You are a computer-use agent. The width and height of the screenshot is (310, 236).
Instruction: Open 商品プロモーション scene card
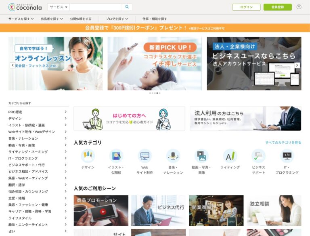pyautogui.click(x=101, y=210)
